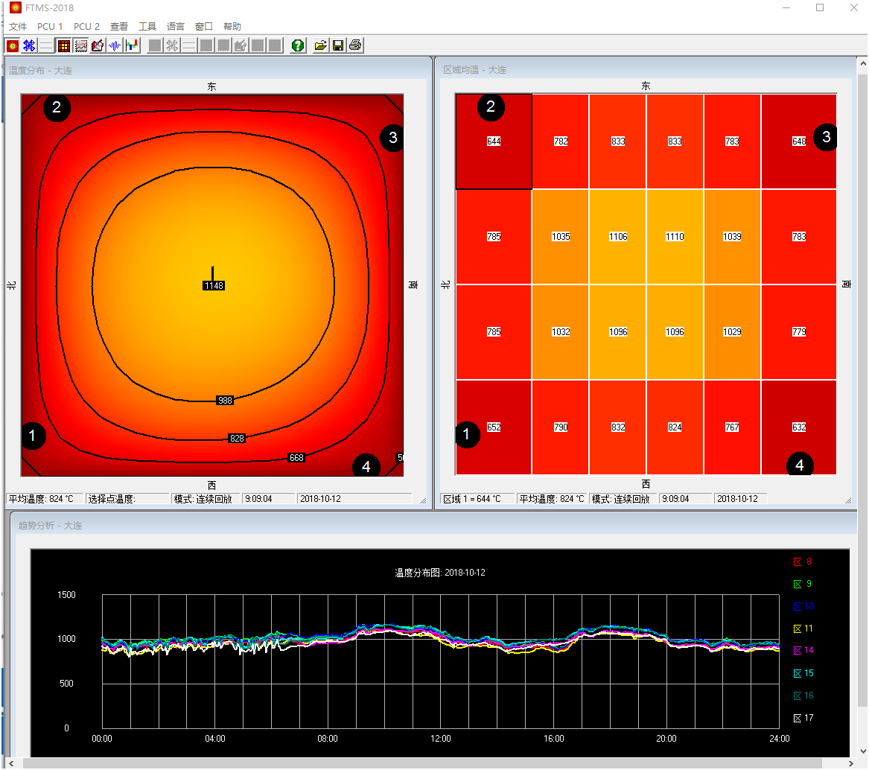Print using the printer toolbar icon
This screenshot has width=869, height=770.
tap(355, 45)
